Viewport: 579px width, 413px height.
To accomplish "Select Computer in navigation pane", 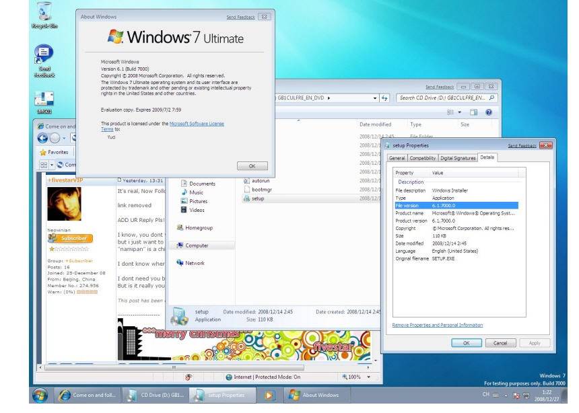I will point(193,246).
